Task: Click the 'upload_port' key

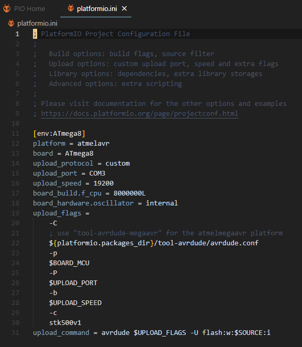Action: point(55,173)
